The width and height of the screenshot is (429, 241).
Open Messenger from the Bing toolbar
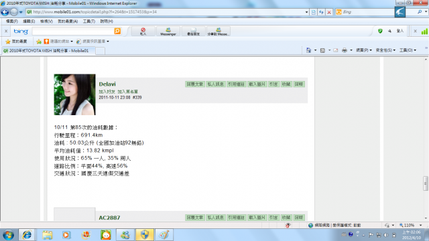[x=168, y=31]
